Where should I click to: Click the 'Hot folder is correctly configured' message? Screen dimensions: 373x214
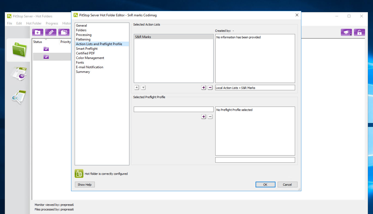click(106, 174)
